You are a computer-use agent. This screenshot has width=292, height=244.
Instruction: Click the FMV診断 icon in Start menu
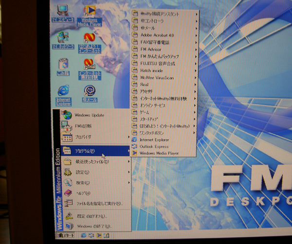[x=67, y=126]
